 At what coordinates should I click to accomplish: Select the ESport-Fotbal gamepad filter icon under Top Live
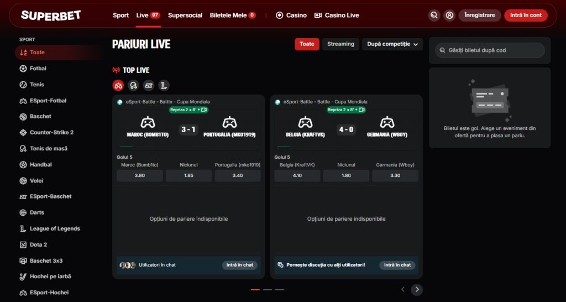(x=118, y=86)
